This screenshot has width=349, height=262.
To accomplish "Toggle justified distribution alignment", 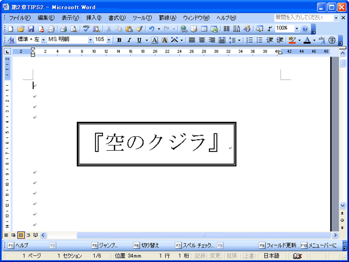I will coord(222,40).
